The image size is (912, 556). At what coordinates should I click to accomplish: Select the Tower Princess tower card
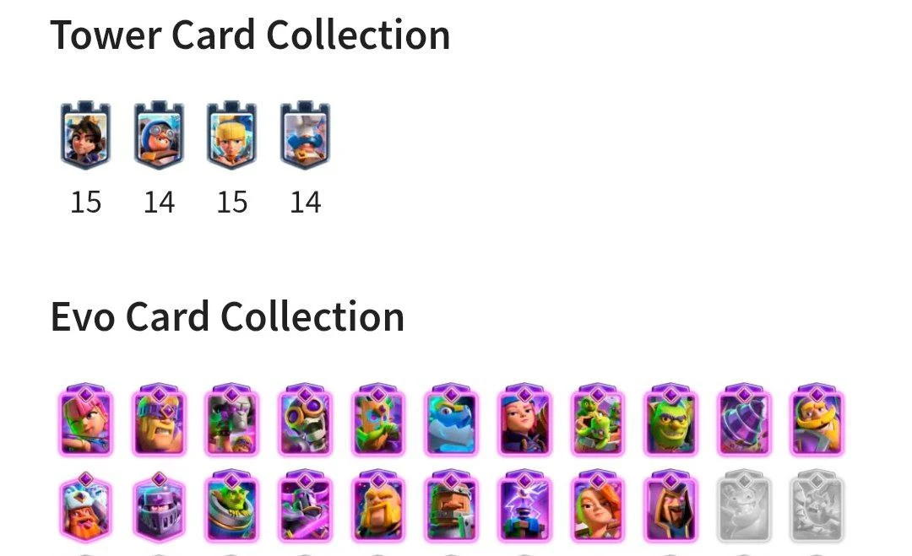tap(85, 135)
